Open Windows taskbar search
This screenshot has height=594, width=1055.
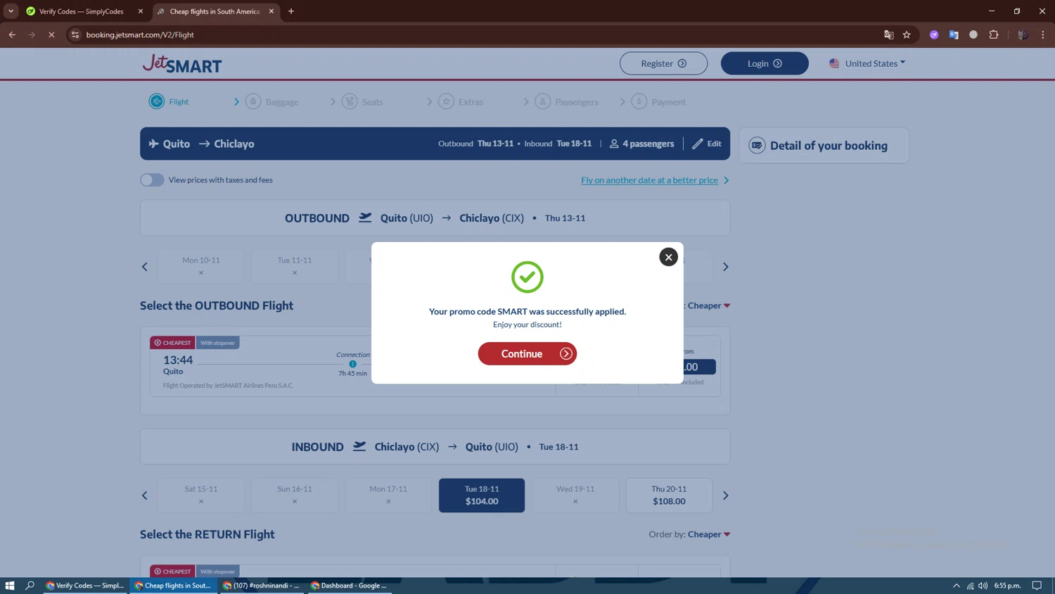tap(30, 586)
